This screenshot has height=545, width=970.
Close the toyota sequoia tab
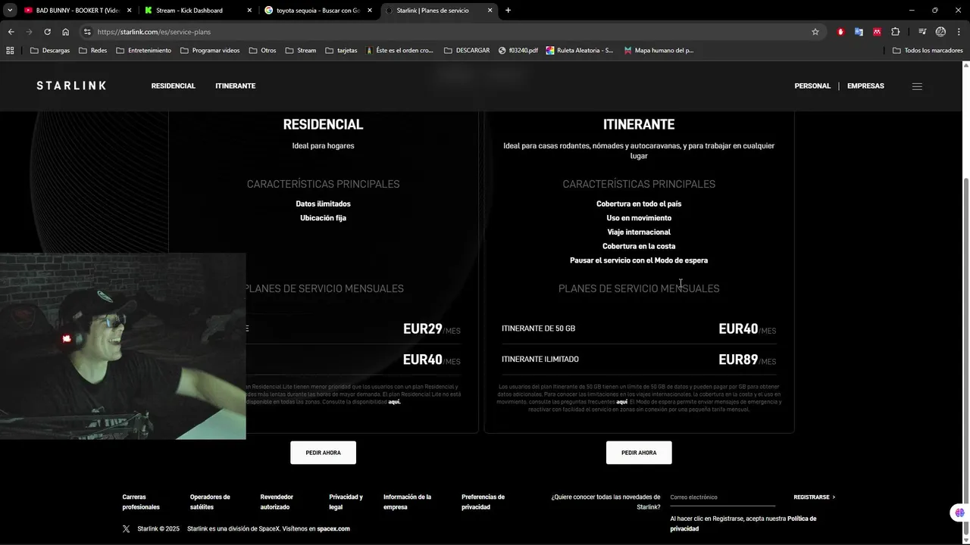(370, 11)
